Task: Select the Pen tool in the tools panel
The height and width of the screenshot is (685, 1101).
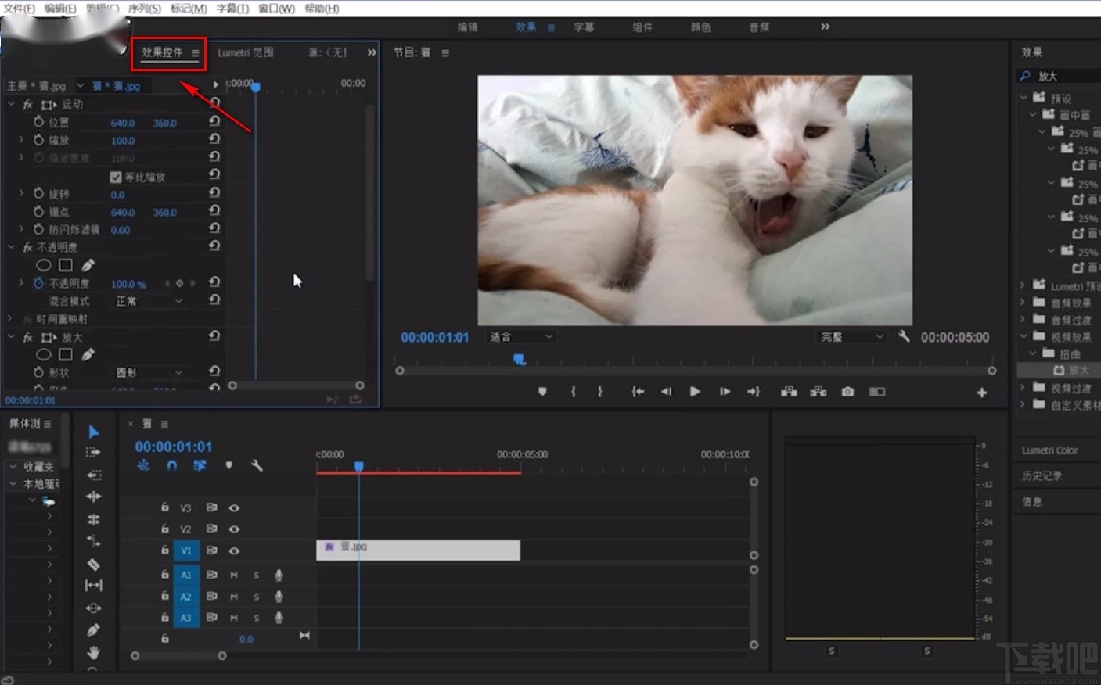Action: [x=93, y=629]
